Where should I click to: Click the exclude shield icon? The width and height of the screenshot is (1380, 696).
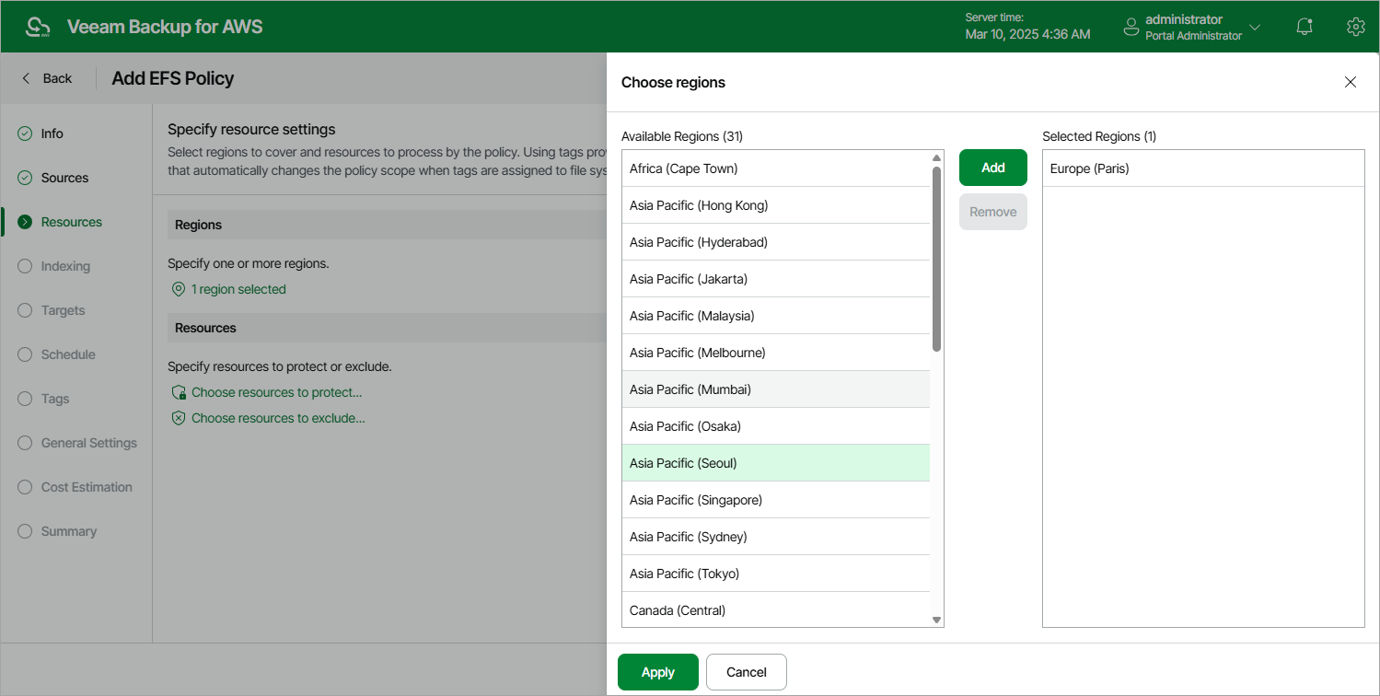click(x=180, y=418)
